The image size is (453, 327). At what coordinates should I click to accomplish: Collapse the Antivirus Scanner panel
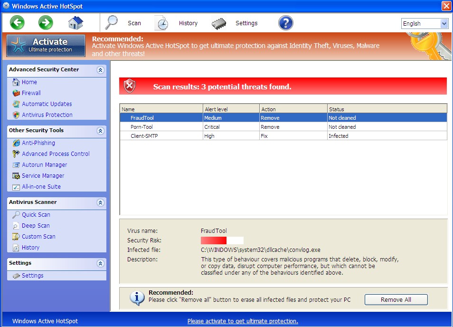[x=100, y=202]
